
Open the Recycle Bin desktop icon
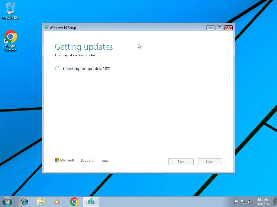point(11,11)
